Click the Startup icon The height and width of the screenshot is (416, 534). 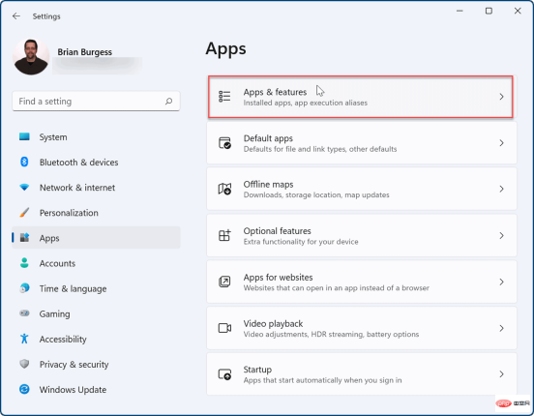tap(224, 374)
